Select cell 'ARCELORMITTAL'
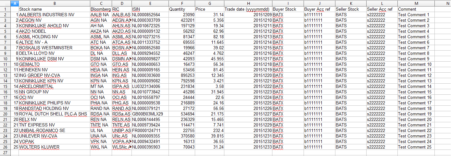The height and width of the screenshot is (156, 451). coord(54,86)
